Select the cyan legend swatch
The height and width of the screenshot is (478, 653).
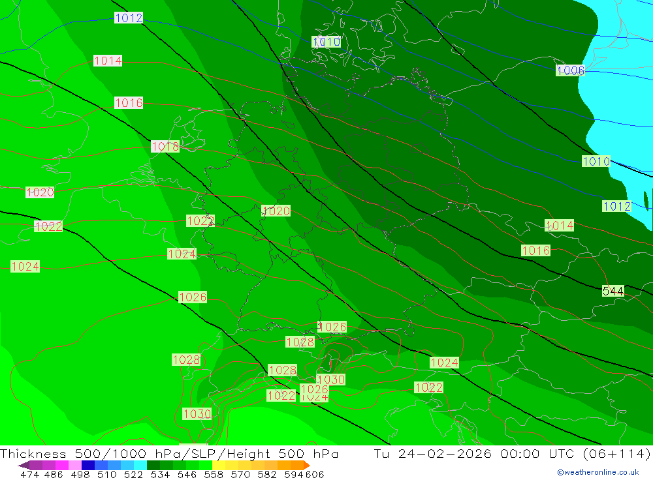[140, 465]
